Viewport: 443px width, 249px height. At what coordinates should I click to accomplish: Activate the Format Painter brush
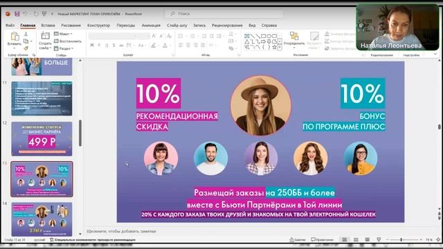26,48
